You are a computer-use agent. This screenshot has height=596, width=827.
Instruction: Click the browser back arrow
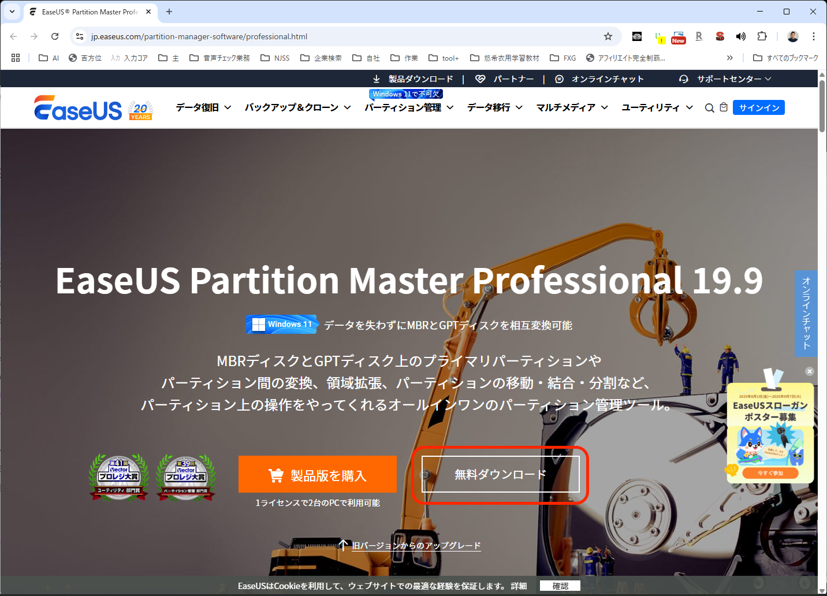[x=14, y=36]
